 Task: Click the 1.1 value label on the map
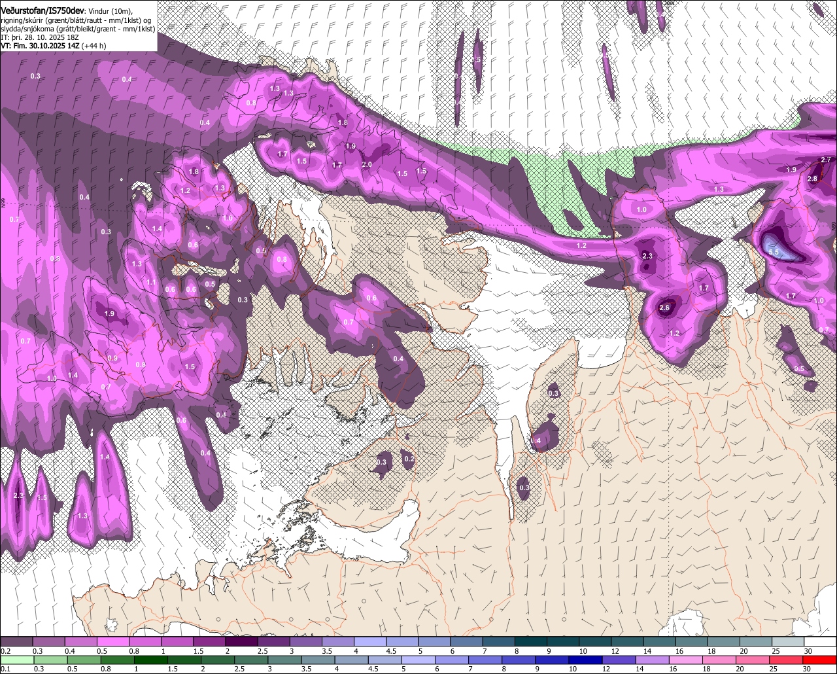(x=151, y=283)
